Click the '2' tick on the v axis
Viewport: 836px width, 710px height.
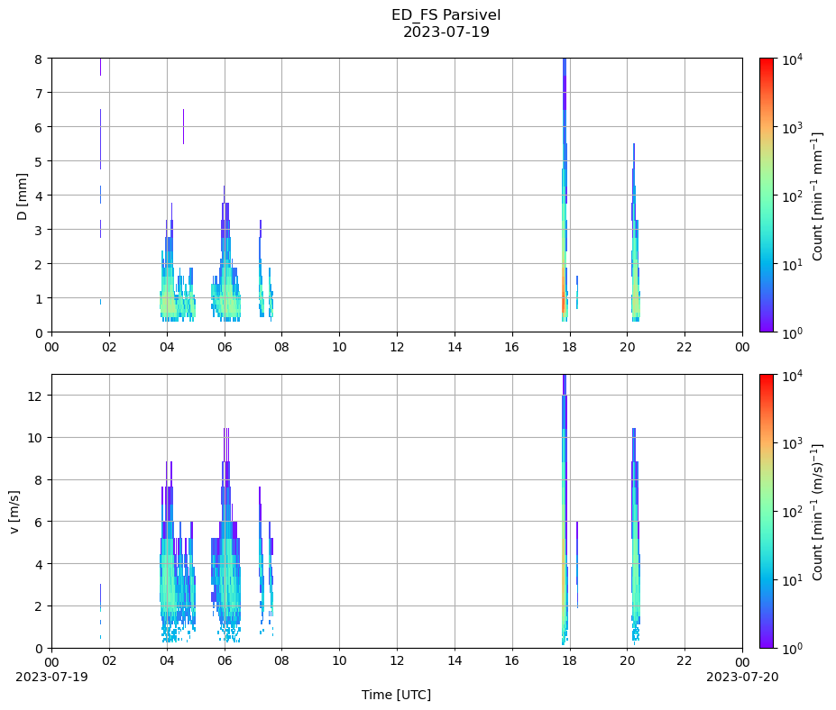tap(39, 606)
